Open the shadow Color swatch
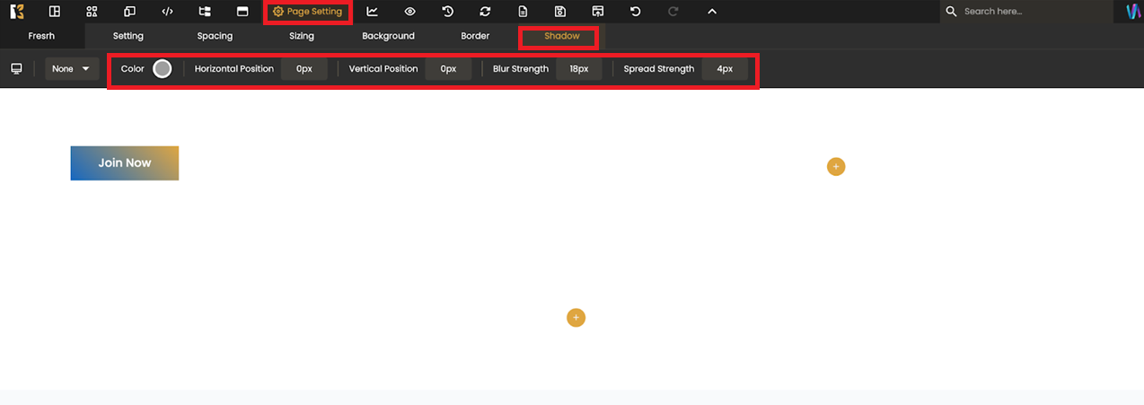The image size is (1144, 405). [163, 69]
